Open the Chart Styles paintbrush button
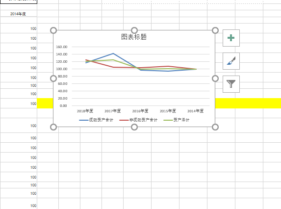Image resolution: width=281 pixels, height=209 pixels. click(231, 61)
